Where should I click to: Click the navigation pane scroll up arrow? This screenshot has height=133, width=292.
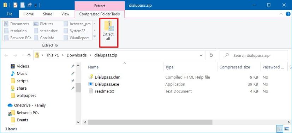point(78,66)
